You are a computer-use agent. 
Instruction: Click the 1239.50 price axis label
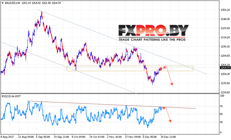click(x=225, y=83)
